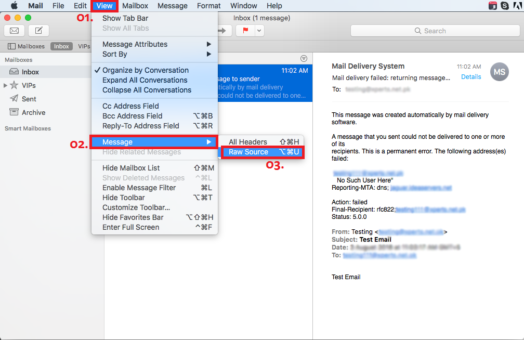Select the Inbox favorites bar button
This screenshot has height=340, width=524.
pos(61,46)
